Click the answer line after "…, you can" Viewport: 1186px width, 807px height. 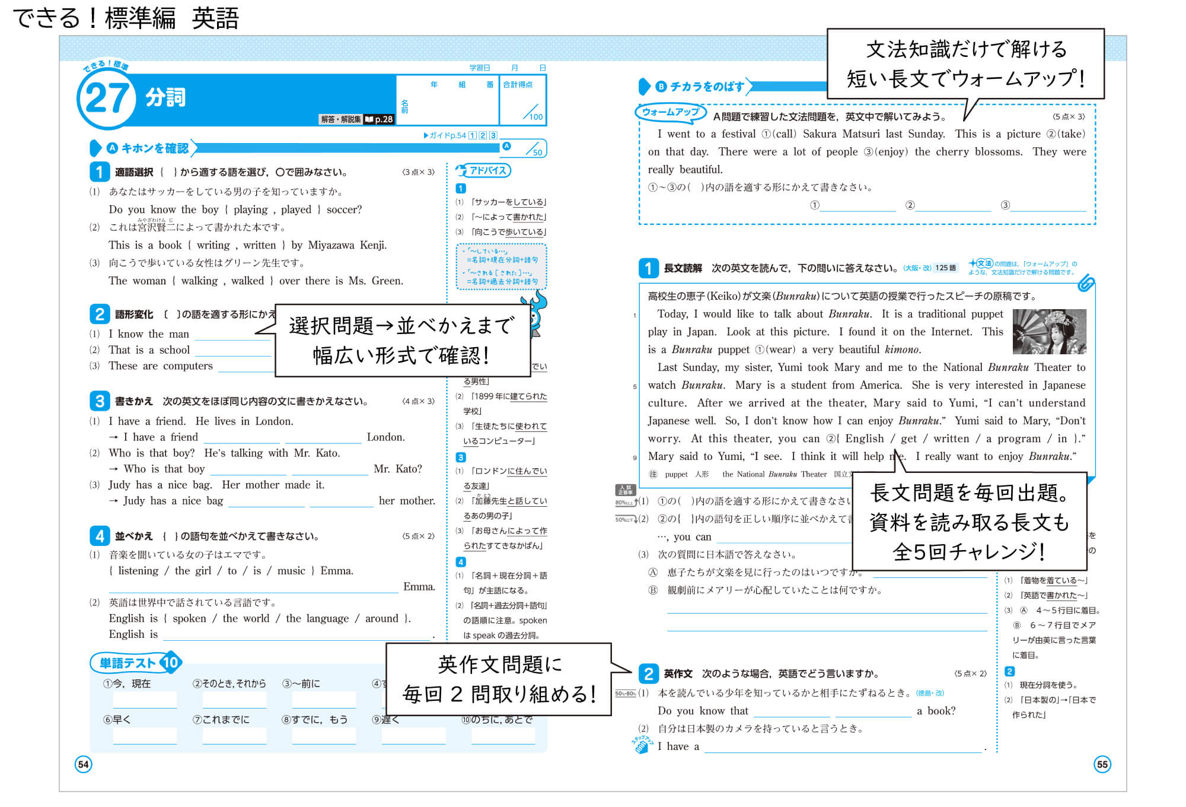784,538
